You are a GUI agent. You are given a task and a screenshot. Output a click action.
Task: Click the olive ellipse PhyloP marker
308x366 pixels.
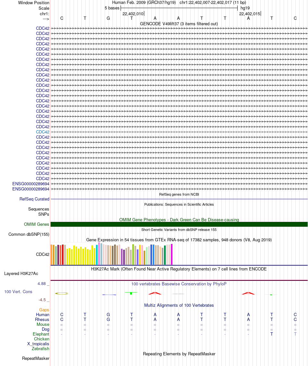click(x=62, y=293)
